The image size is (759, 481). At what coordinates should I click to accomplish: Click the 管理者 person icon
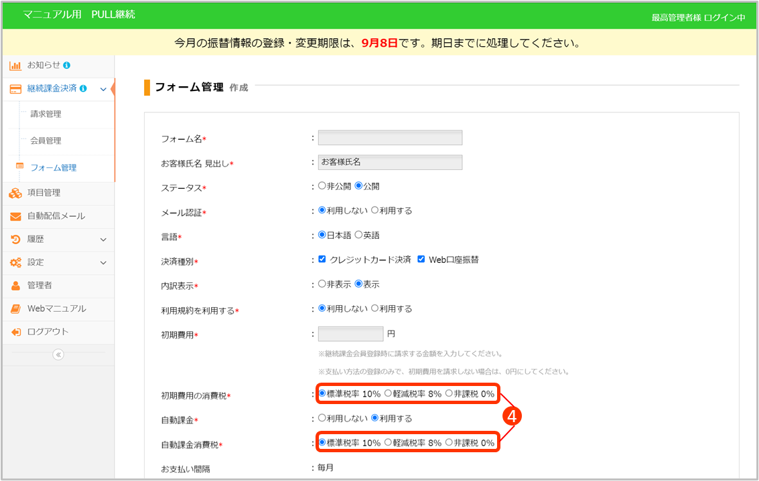click(x=15, y=286)
